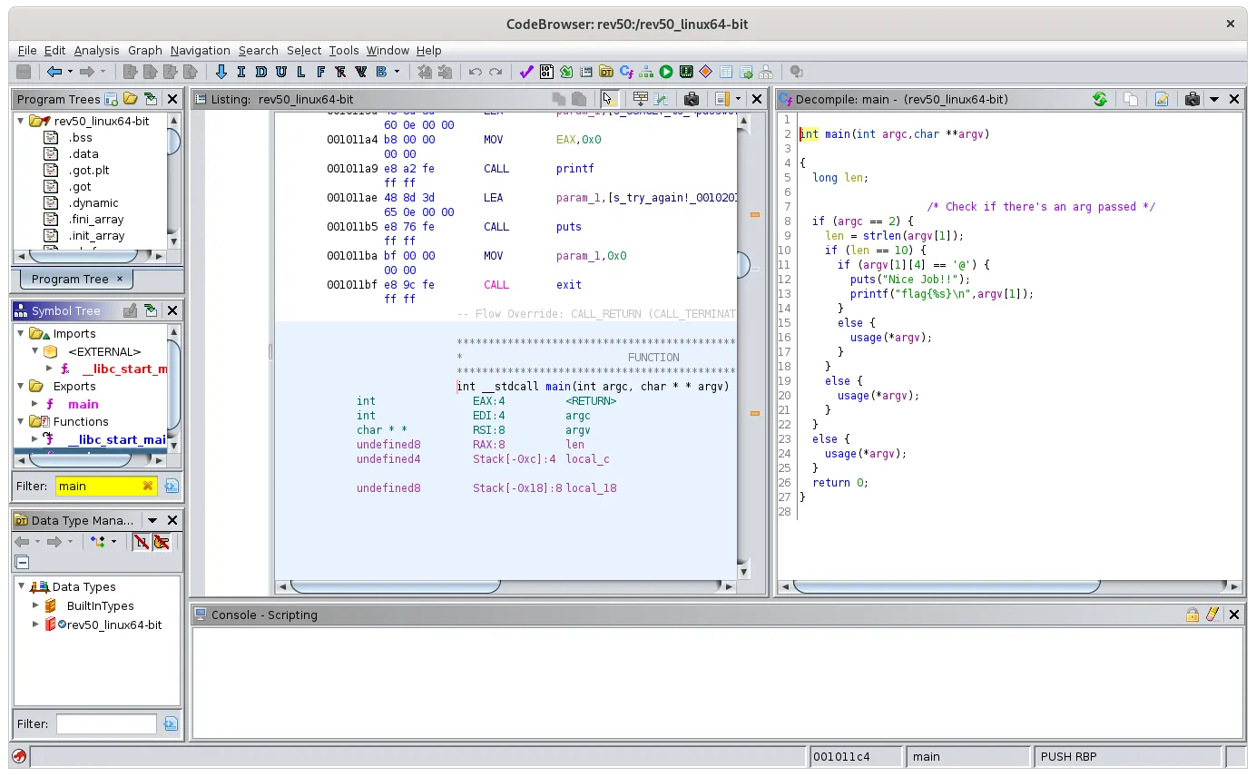The width and height of the screenshot is (1256, 777).
Task: Click the Data Type Manager filter field
Action: 106,724
